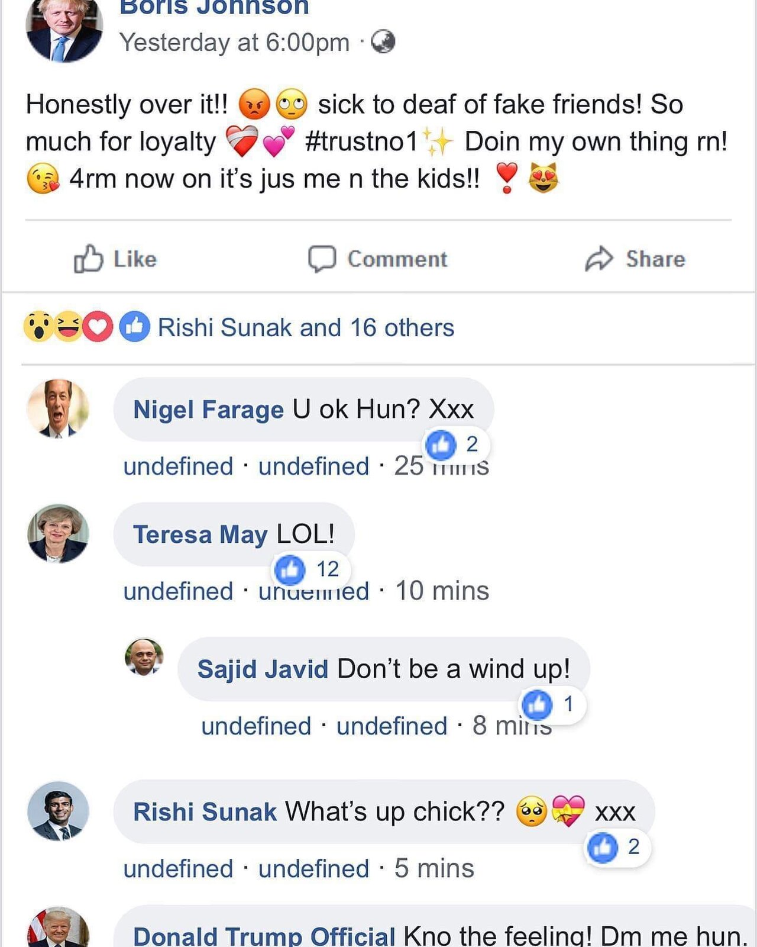Click the Comment speech bubble icon
The image size is (757, 947).
pos(322,259)
